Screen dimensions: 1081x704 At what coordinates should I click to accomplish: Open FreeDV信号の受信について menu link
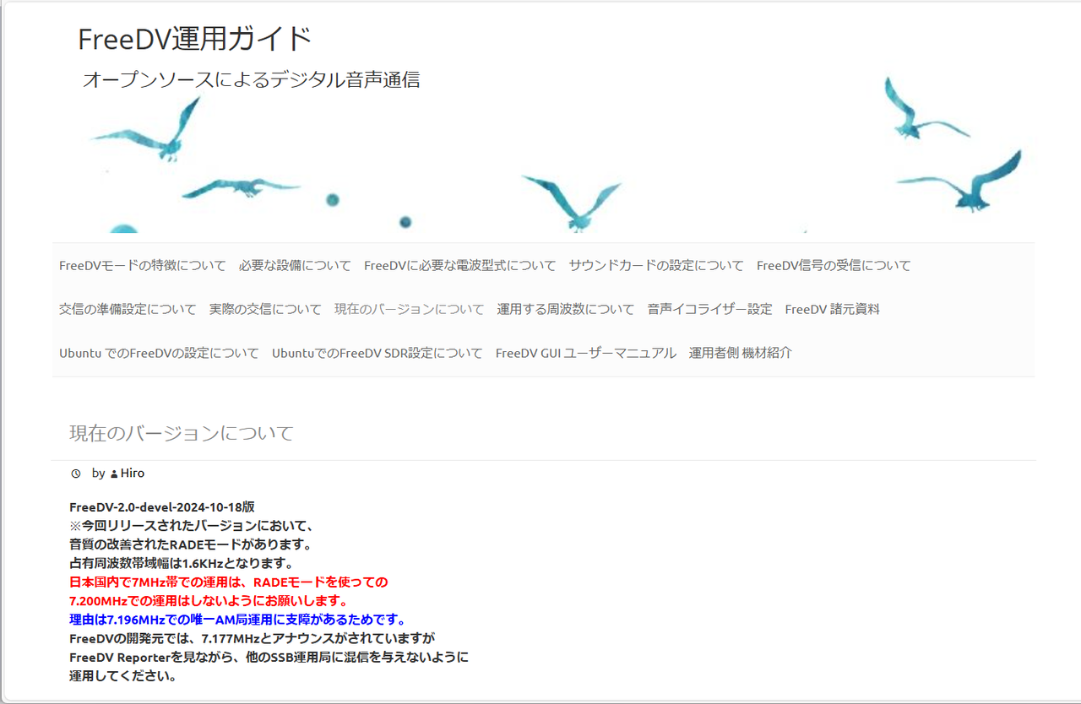click(x=834, y=265)
